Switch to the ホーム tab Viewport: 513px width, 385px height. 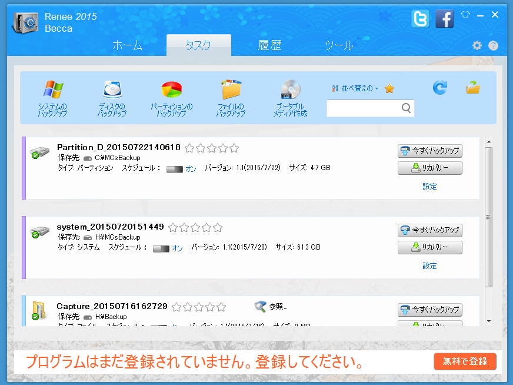[127, 45]
